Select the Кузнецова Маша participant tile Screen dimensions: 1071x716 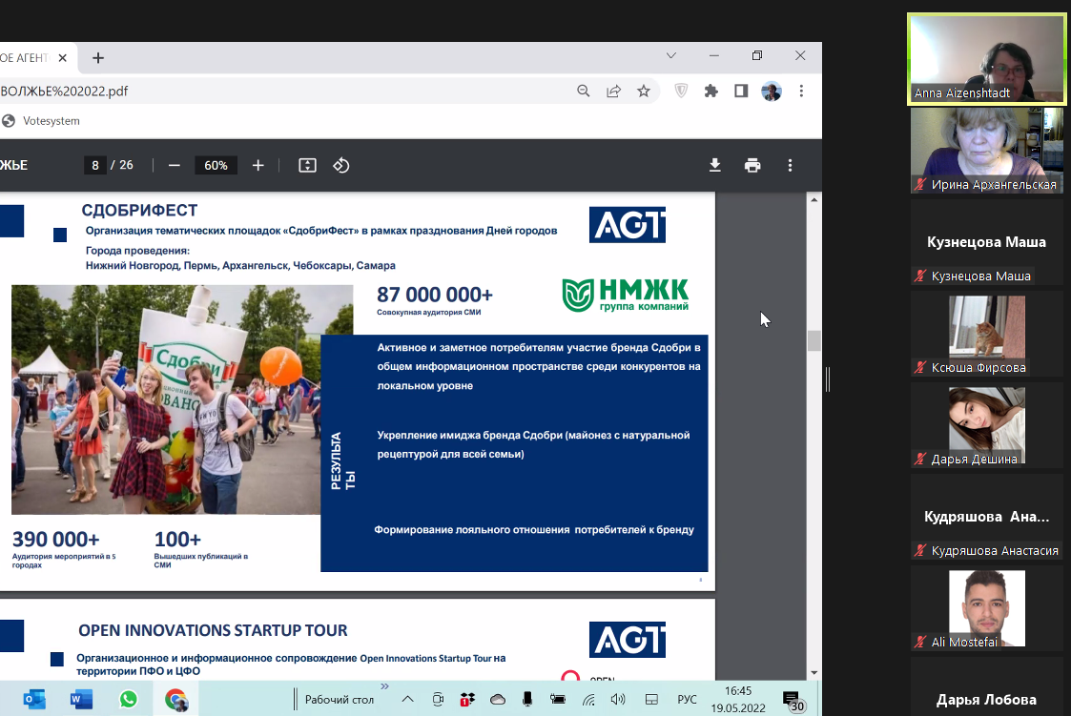[x=986, y=243]
